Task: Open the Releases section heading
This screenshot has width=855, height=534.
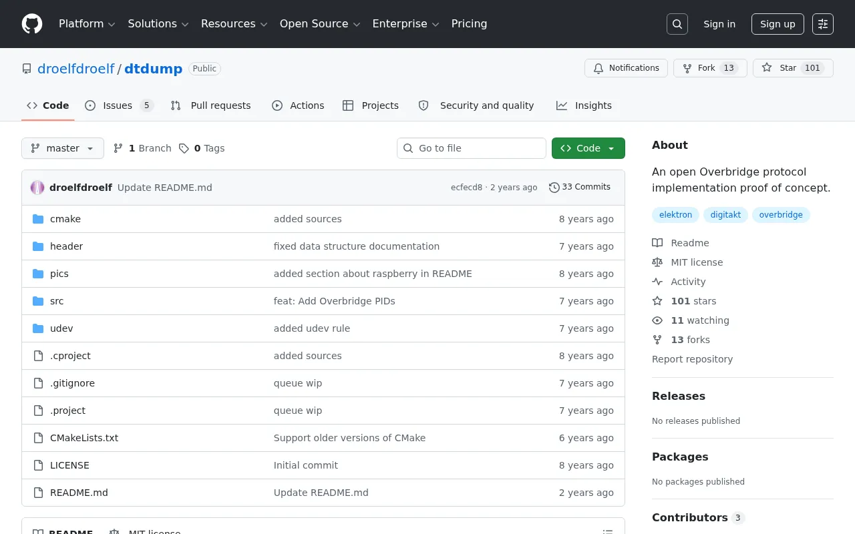Action: click(679, 396)
